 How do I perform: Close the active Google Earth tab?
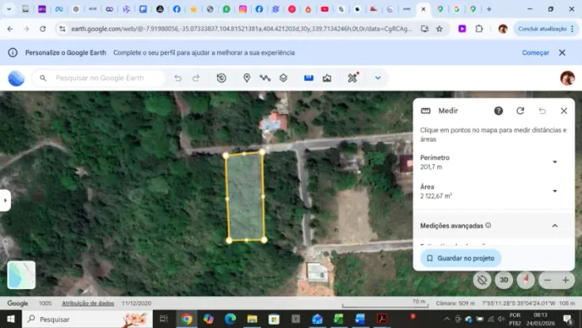pos(423,9)
